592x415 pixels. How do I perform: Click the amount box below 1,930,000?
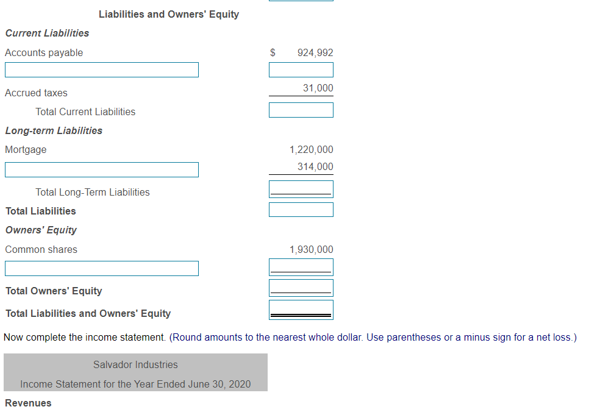click(301, 267)
